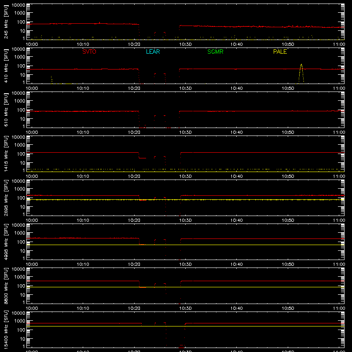Image resolution: width=352 pixels, height=352 pixels.
Task: Click the 1000 tick label of 610 MHz plot
Action: [20, 101]
